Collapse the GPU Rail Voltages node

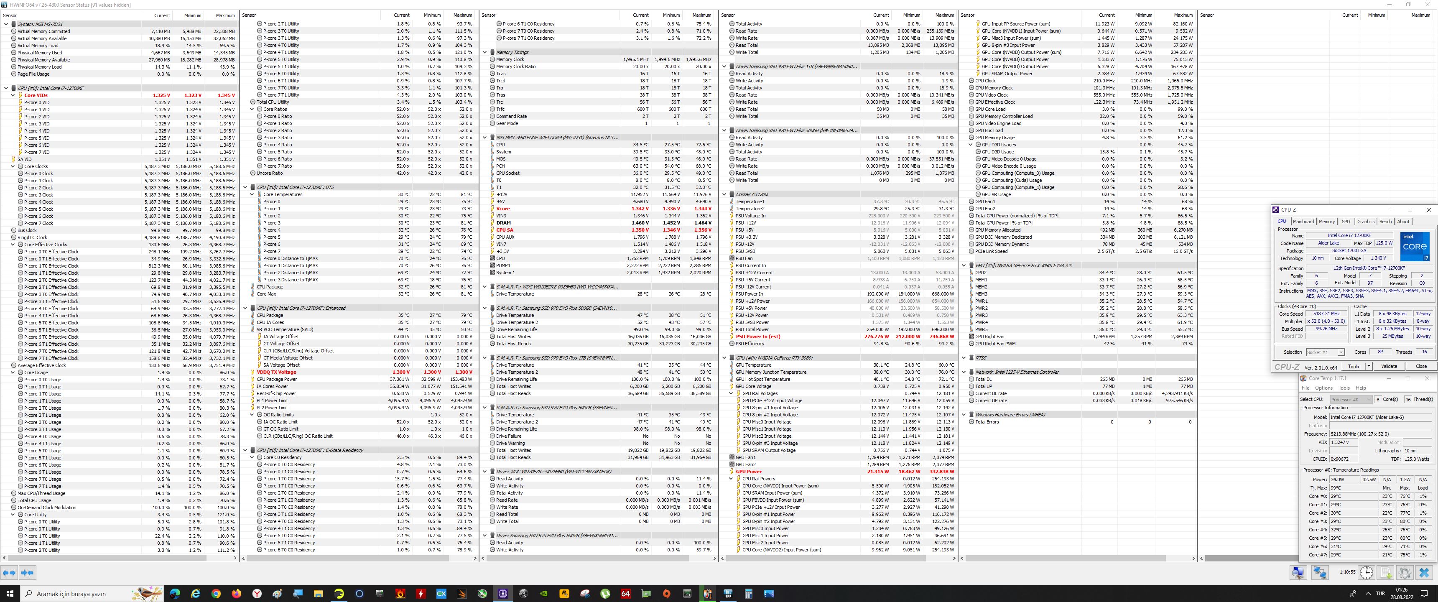point(731,394)
